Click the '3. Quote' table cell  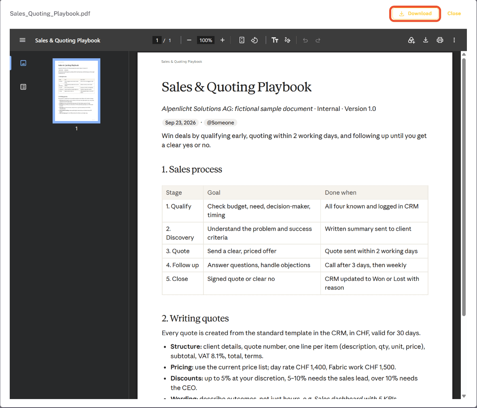(182, 251)
